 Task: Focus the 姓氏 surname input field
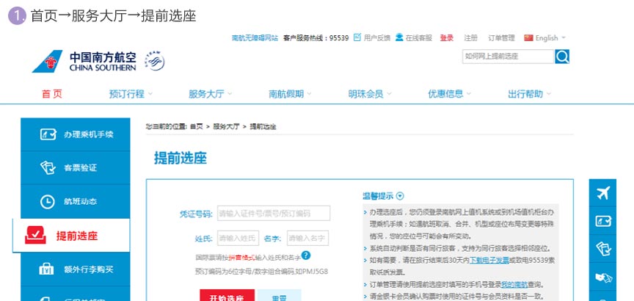tap(238, 239)
